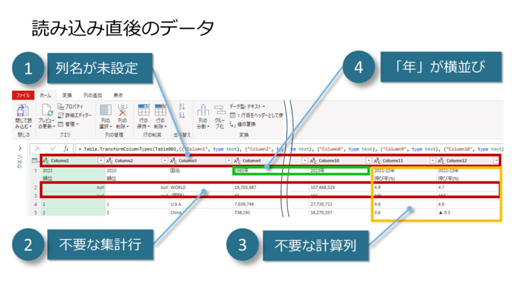Open 詳細エディター (Advanced Editor)

click(74, 115)
